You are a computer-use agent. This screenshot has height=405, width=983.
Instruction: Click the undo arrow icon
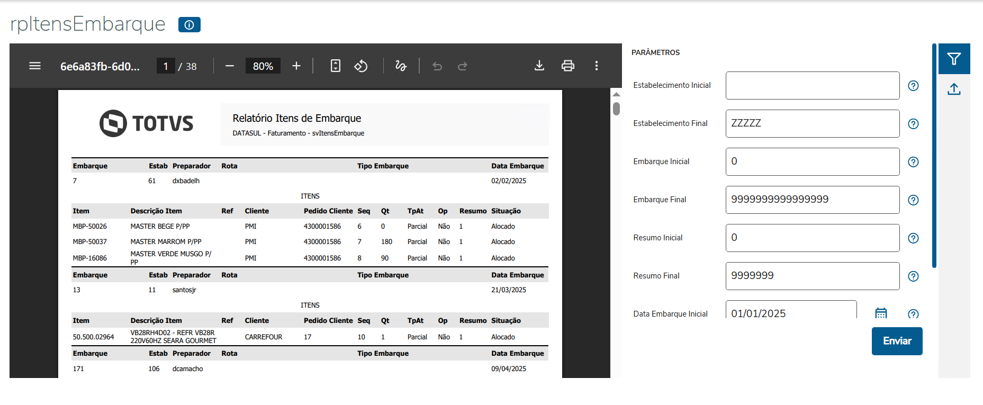pos(437,66)
